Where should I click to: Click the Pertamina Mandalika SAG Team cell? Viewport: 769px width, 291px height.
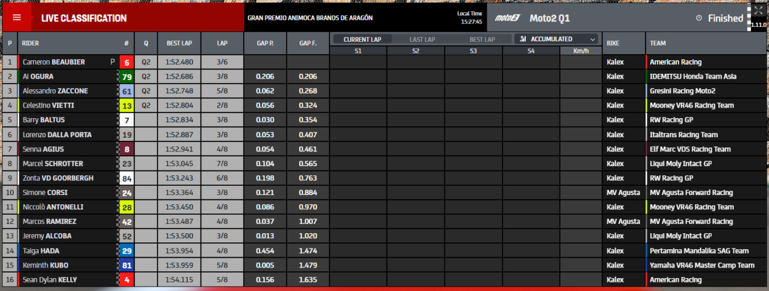coord(706,251)
